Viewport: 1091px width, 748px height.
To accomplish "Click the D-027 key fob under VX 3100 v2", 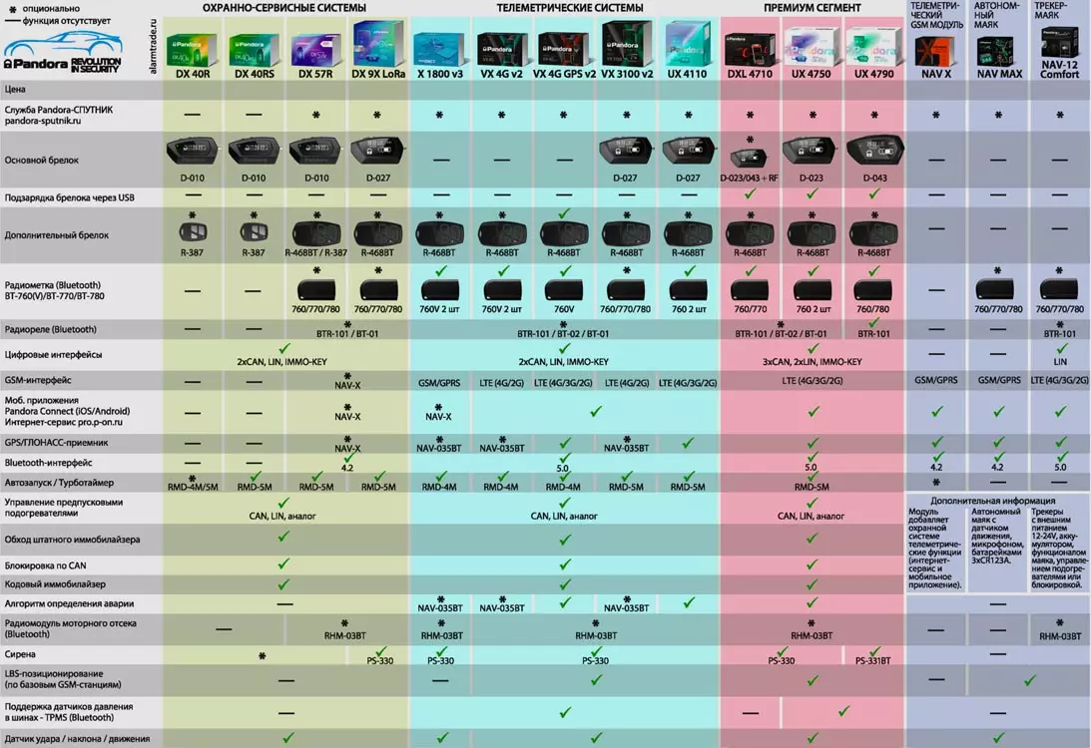I will pos(626,150).
